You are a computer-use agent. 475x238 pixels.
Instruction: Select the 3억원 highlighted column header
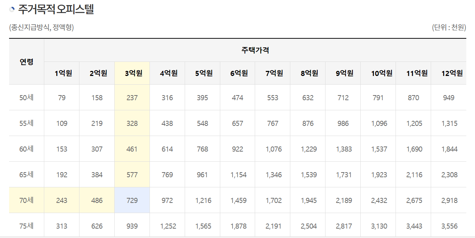click(132, 73)
